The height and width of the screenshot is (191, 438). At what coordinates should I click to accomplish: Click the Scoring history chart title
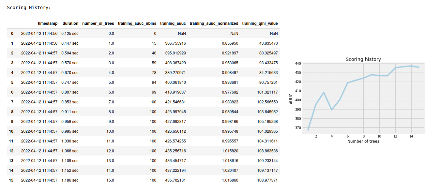pyautogui.click(x=363, y=59)
